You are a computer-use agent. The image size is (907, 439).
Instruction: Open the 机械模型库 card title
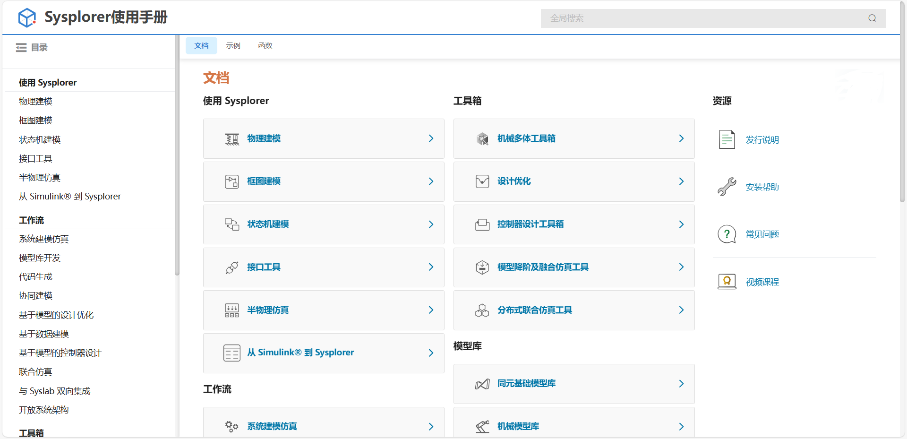coord(518,426)
